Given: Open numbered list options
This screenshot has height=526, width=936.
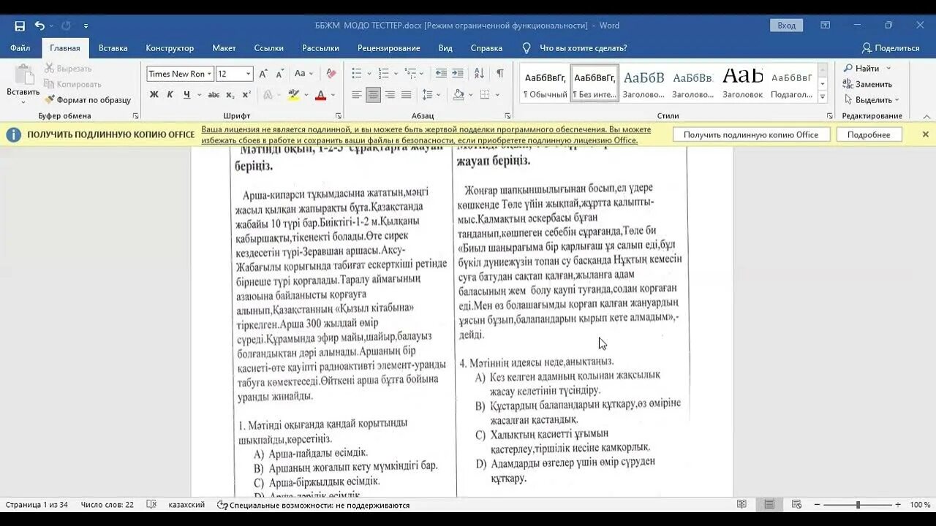Looking at the screenshot, I should [395, 74].
